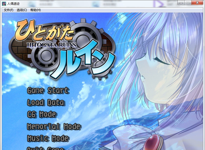
Task: Open CG Mode gallery
Action: 41,114
